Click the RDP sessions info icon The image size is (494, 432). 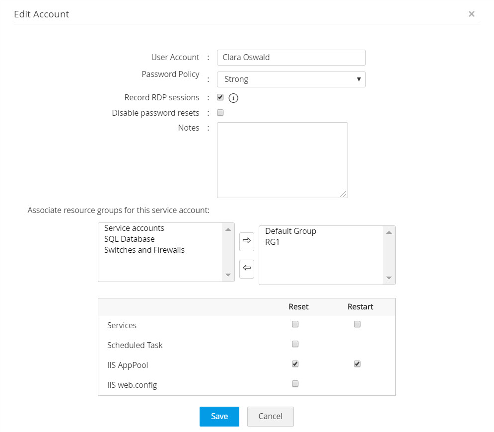tap(233, 98)
